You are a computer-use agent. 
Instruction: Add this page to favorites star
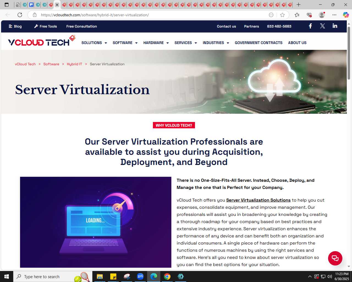click(282, 15)
